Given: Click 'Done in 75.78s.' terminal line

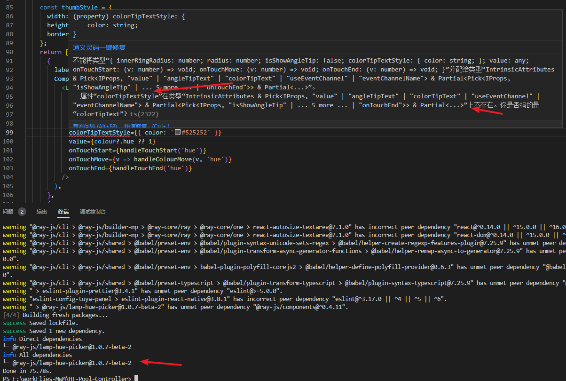Looking at the screenshot, I should [x=28, y=371].
